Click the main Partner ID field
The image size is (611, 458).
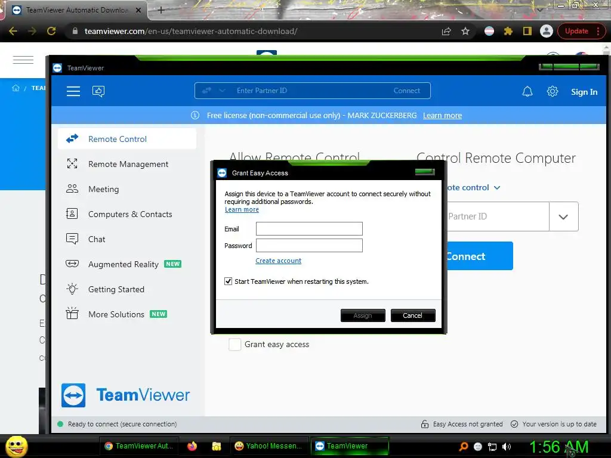(498, 216)
